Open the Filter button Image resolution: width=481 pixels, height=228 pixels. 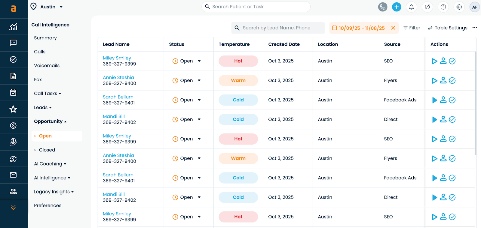coord(412,28)
